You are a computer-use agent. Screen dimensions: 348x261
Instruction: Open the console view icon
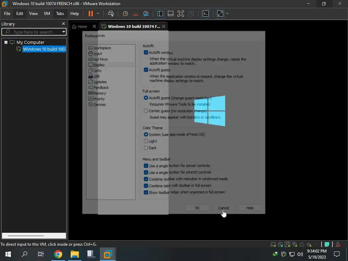(206, 14)
